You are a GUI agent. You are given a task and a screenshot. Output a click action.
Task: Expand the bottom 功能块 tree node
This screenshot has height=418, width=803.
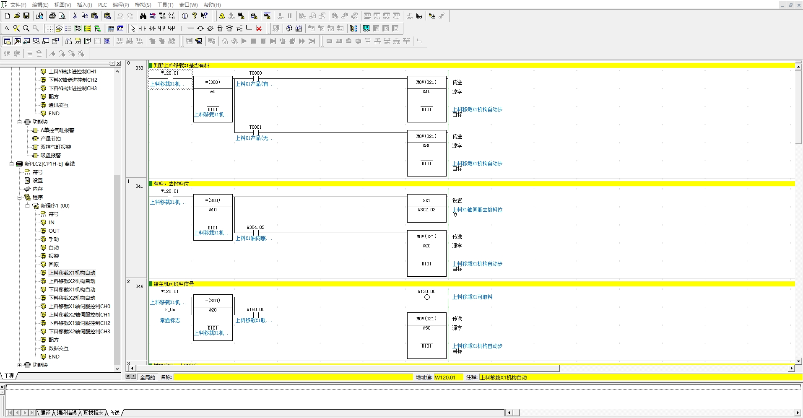pos(20,365)
